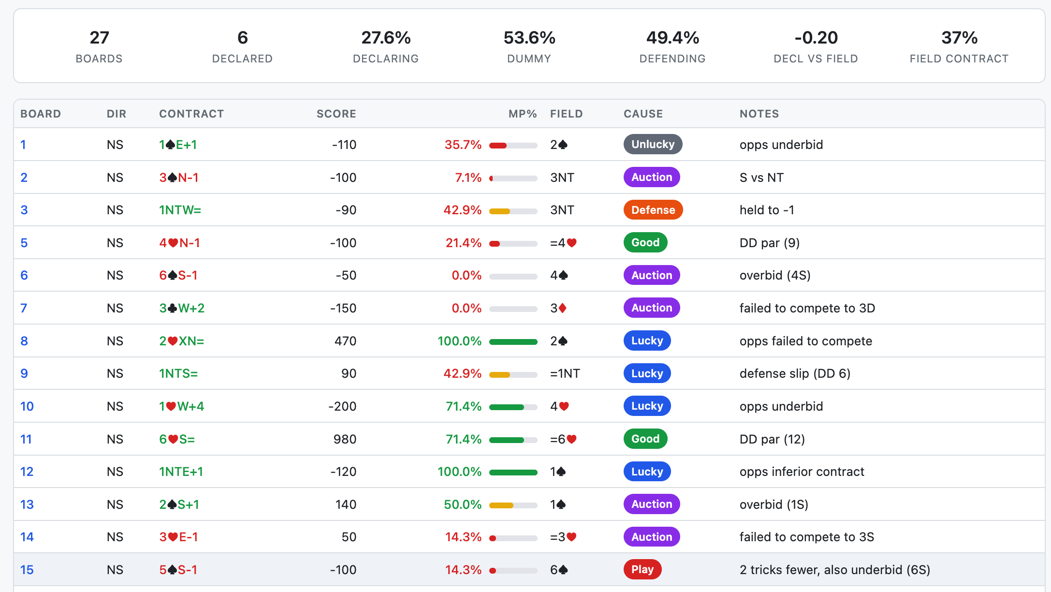Click the 2♥XN= contract entry
This screenshot has height=592, width=1051.
[x=182, y=341]
